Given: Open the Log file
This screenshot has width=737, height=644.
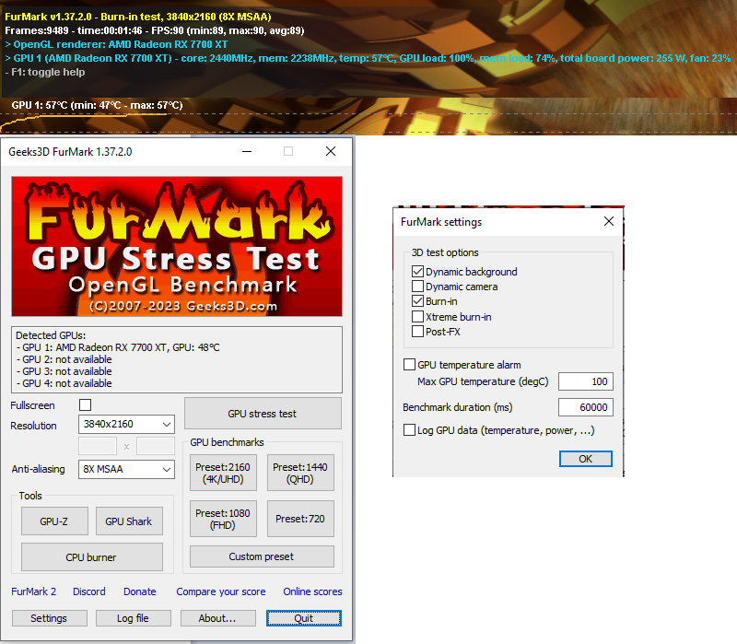Looking at the screenshot, I should pos(133,617).
